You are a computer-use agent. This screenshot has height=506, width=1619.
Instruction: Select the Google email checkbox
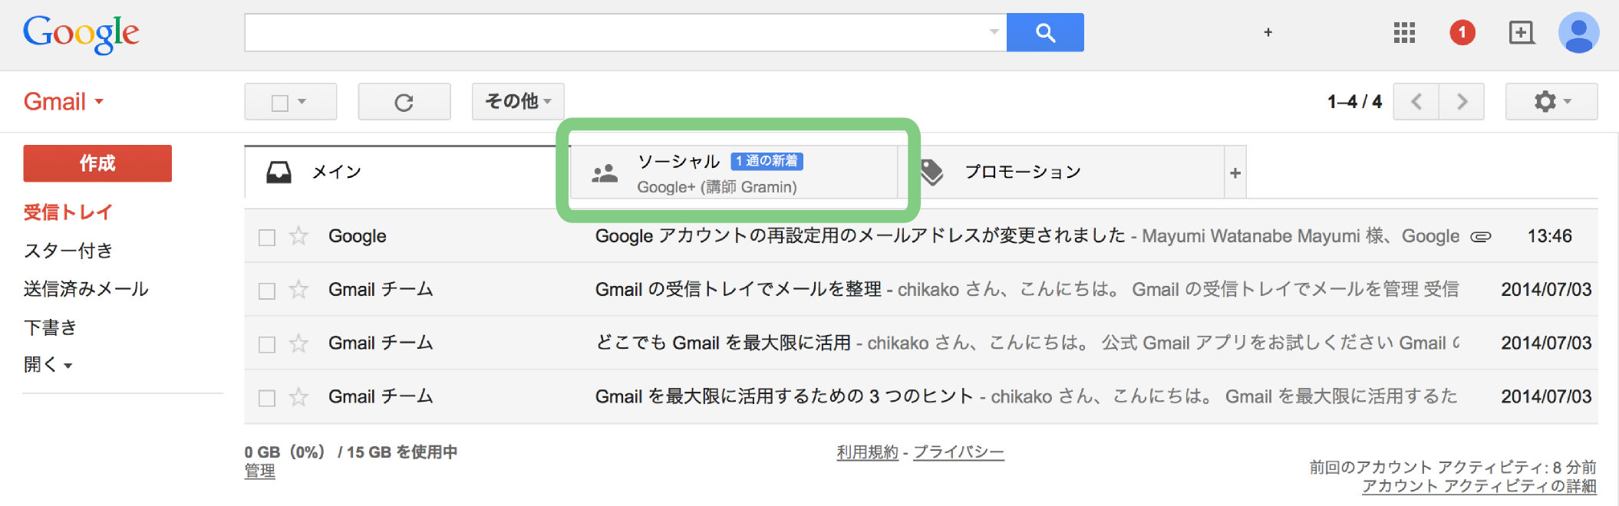pyautogui.click(x=267, y=238)
